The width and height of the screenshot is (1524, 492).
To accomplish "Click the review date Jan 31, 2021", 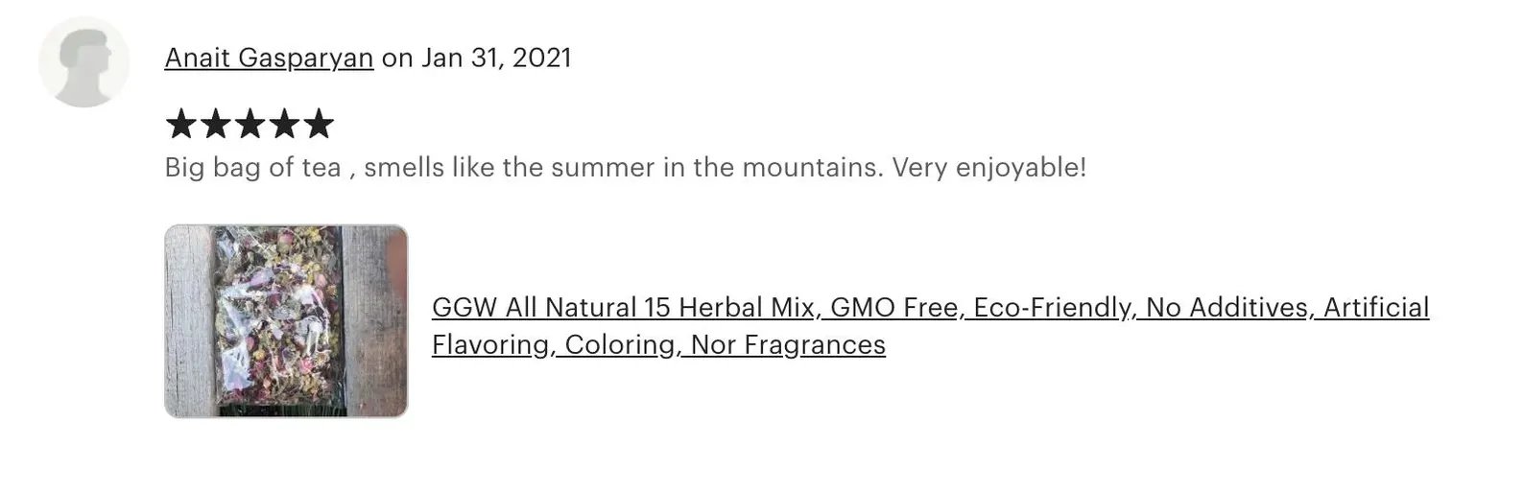I will 496,59.
